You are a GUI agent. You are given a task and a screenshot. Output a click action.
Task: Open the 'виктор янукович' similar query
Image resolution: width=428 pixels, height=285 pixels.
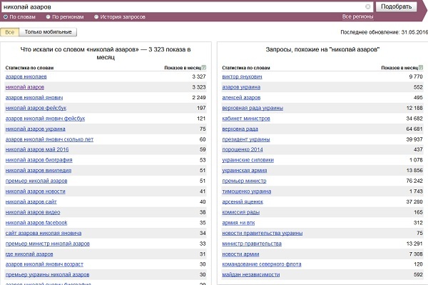click(242, 76)
